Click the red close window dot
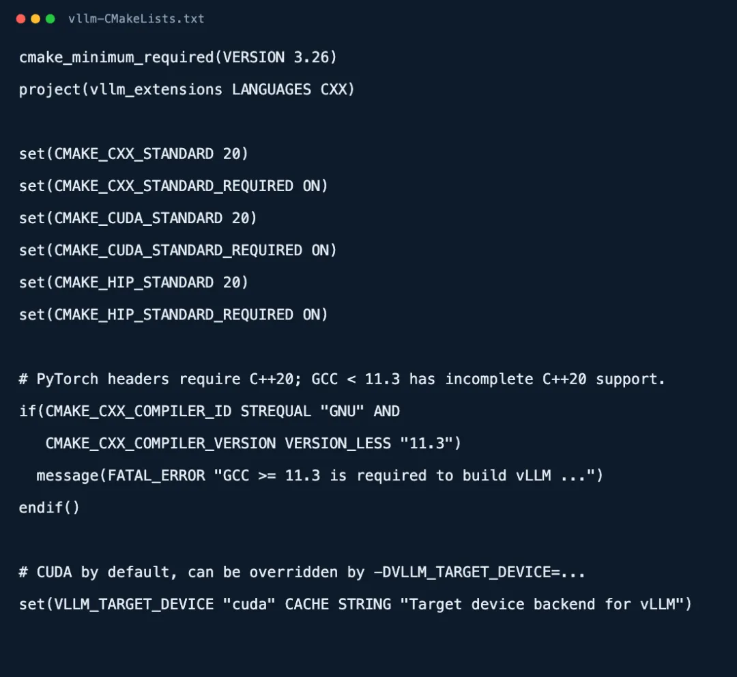 [x=20, y=19]
